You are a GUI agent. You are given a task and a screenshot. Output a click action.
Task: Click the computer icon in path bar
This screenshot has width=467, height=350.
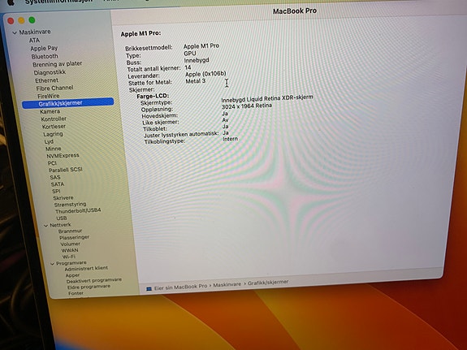click(x=149, y=288)
